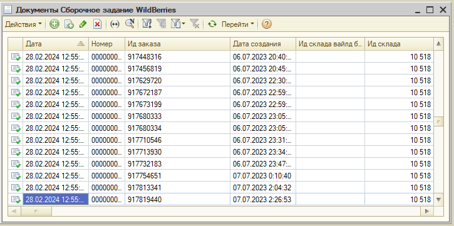Click document icon in row 917680333

pos(16,116)
